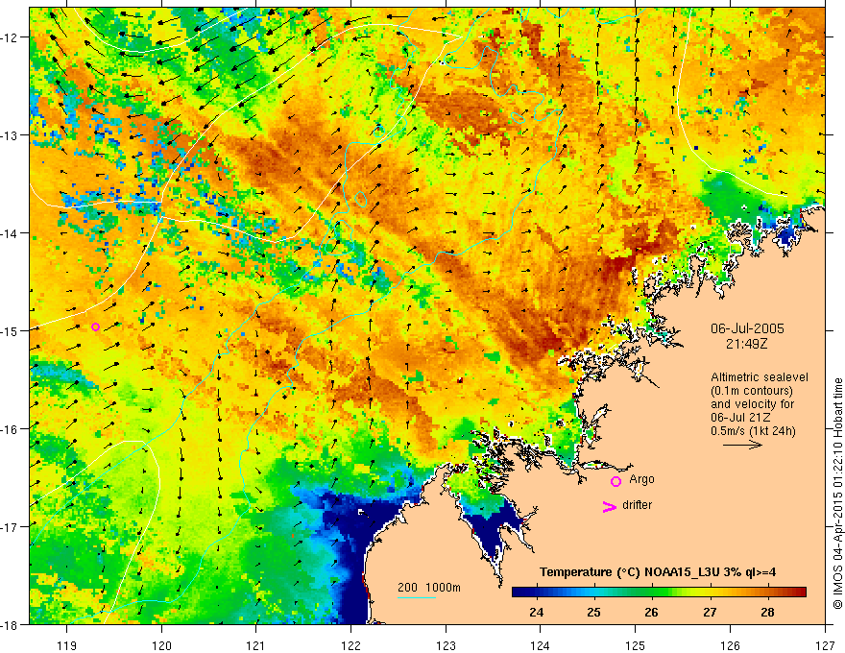Image resolution: width=845 pixels, height=653 pixels.
Task: Click the temperature color bar
Action: 659,593
